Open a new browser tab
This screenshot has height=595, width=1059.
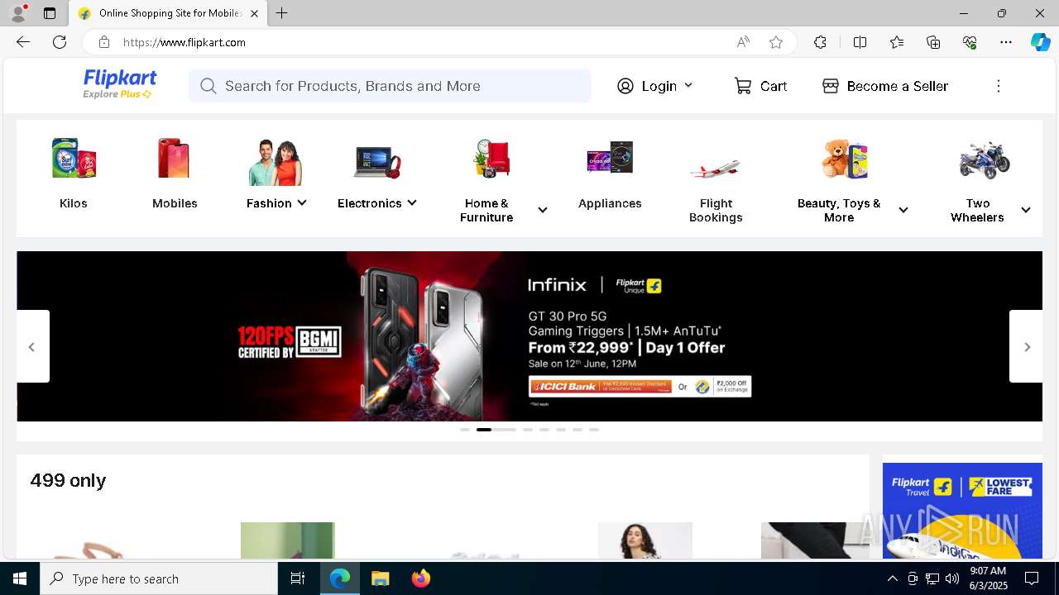tap(282, 13)
